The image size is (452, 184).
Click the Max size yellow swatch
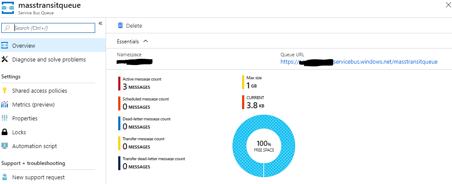(x=243, y=82)
